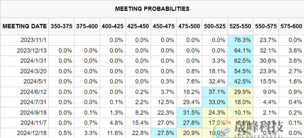Click the highlighted 27.5% cell
Image resolution: width=304 pixels, height=138 pixels.
pos(164,133)
